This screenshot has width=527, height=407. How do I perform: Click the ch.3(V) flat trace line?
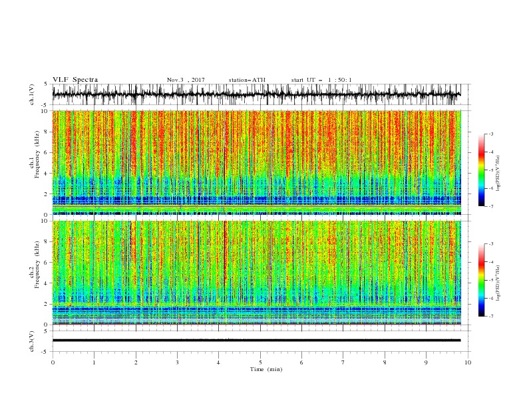[256, 340]
